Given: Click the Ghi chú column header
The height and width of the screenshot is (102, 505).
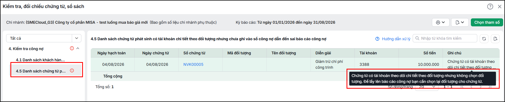Looking at the screenshot, I should tap(471, 53).
